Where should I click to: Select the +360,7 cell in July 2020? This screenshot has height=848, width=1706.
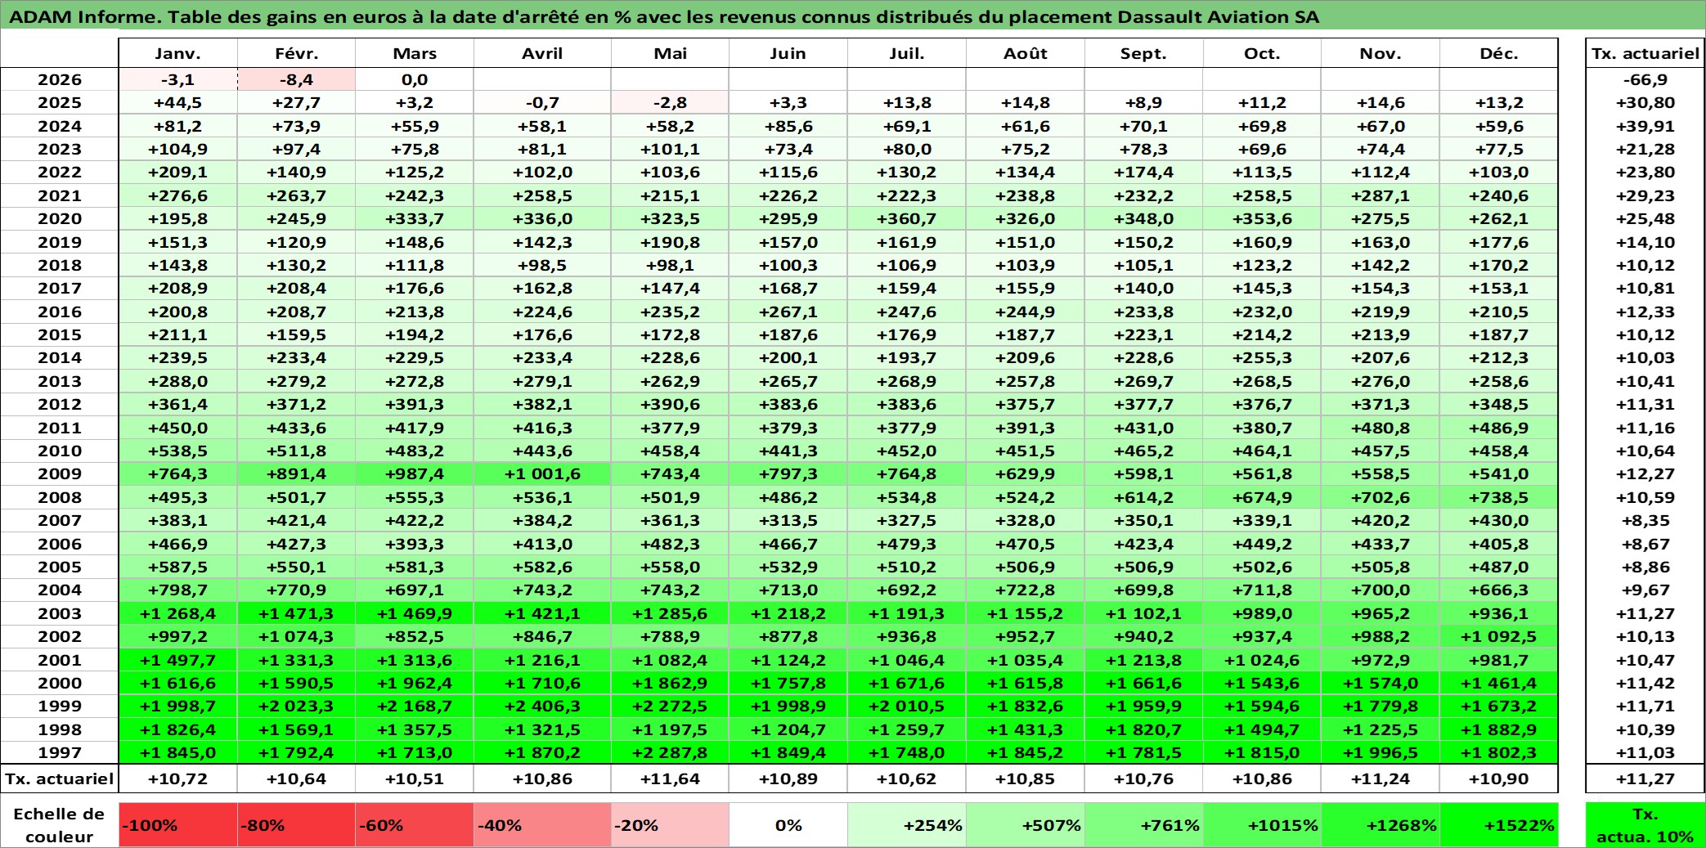(907, 218)
